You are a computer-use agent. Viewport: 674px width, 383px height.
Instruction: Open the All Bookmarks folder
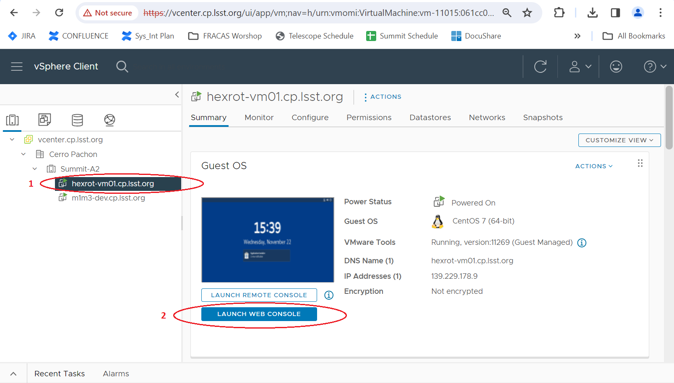(x=634, y=36)
